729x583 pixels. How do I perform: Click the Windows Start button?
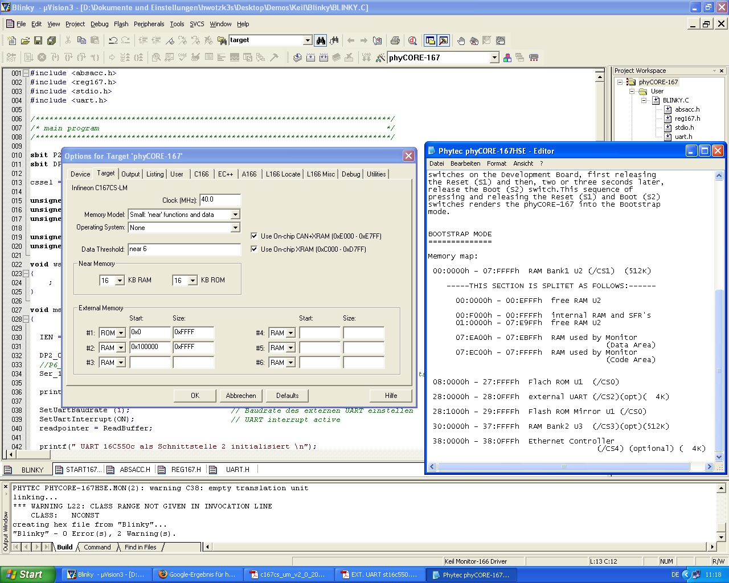pyautogui.click(x=27, y=574)
